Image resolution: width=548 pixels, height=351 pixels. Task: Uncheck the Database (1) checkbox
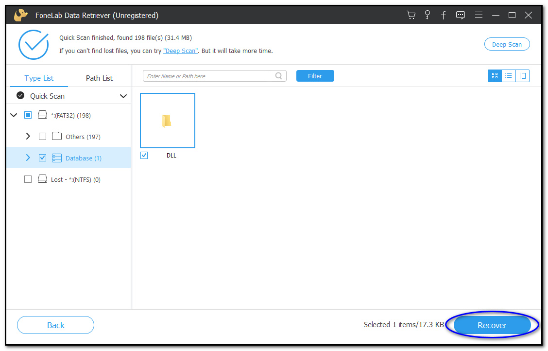pos(42,158)
